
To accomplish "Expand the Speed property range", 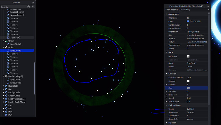I will pos(166,98).
